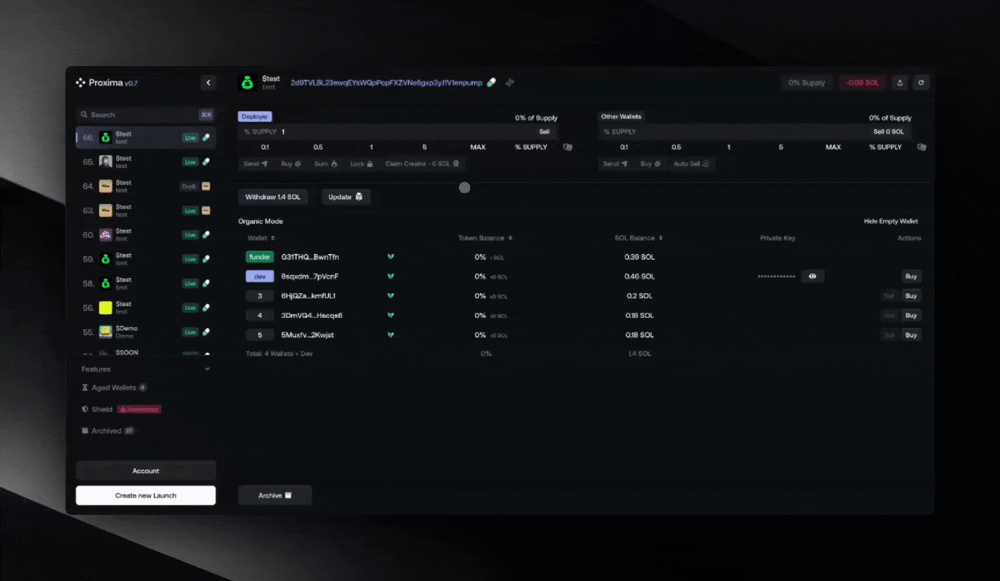
Task: Toggle Auto Sell for Other Wallets
Action: tap(691, 164)
